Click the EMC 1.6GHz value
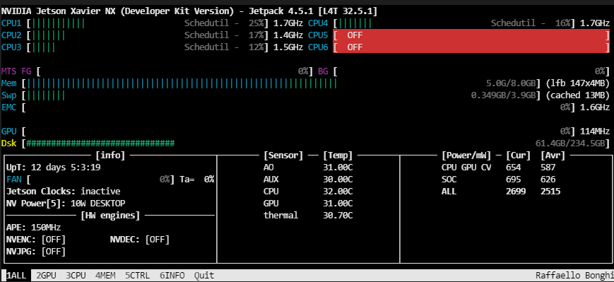 tap(595, 107)
